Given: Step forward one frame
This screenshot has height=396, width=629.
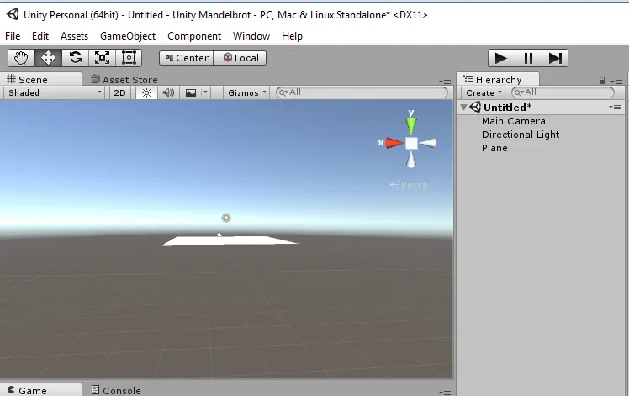Looking at the screenshot, I should (x=555, y=58).
